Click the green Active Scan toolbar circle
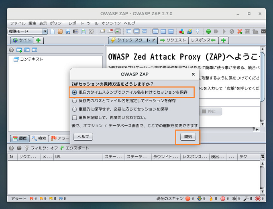Screen dimensions: 273x209 click(x=208, y=31)
